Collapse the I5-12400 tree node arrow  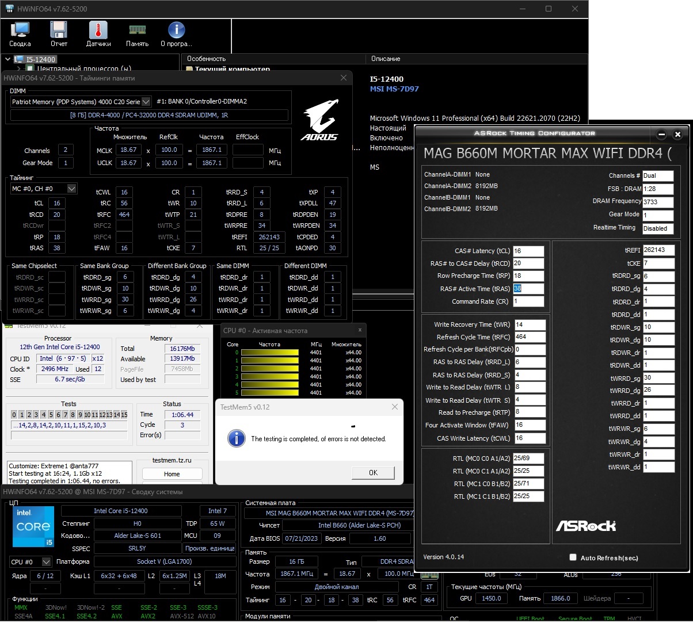coord(7,59)
